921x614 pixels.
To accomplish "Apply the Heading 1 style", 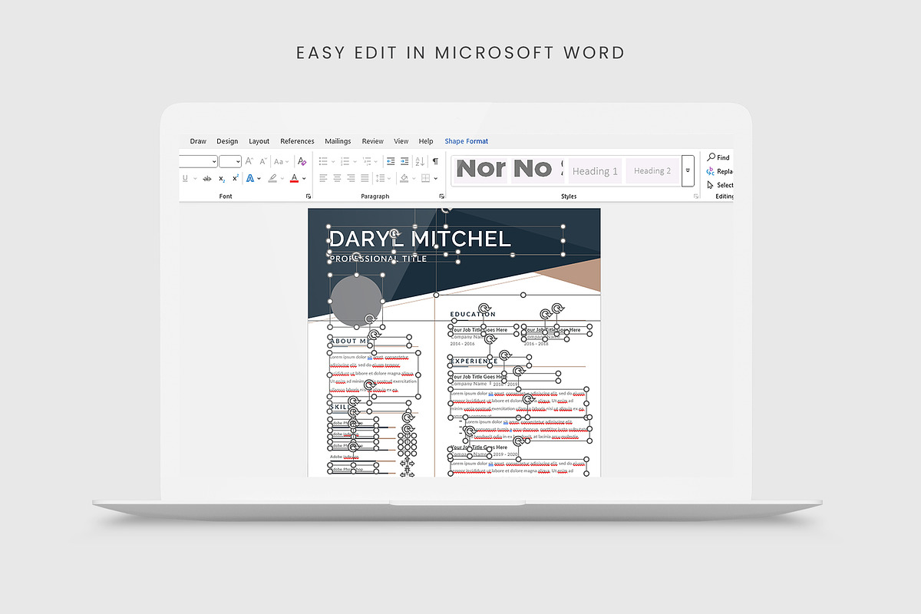I will (x=595, y=171).
